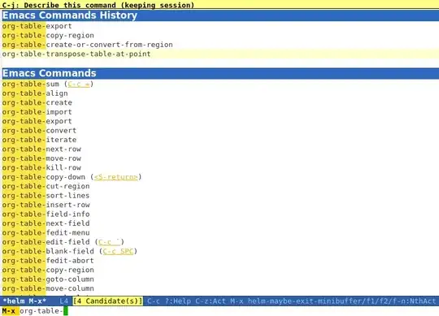Select org-table-export under Emacs Commands

37,121
